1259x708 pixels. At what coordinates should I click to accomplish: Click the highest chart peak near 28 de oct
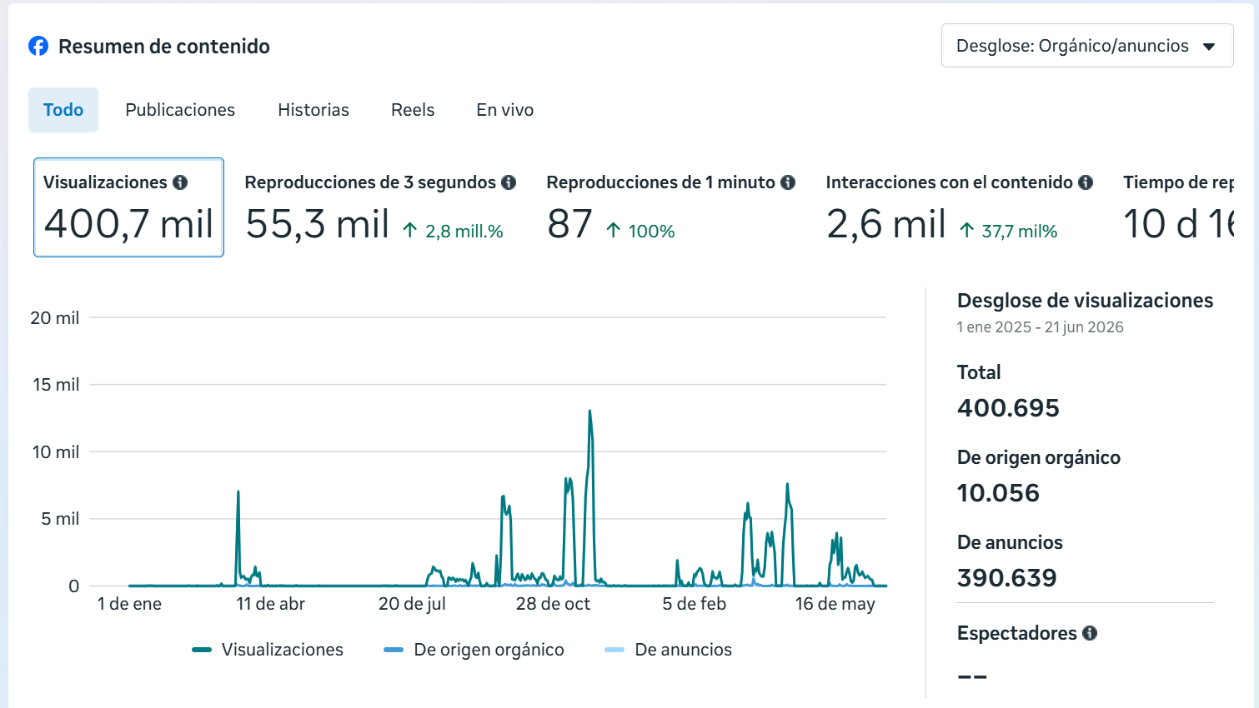coord(589,411)
